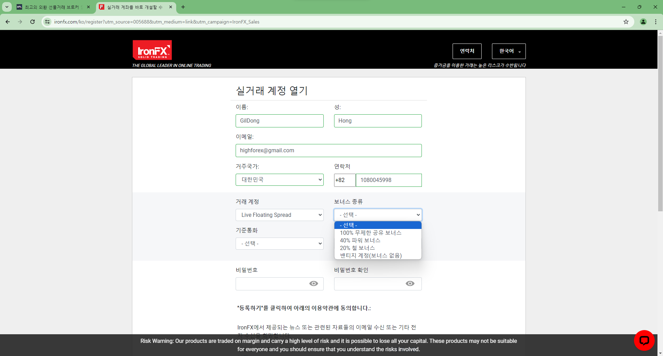Open the 한국어 language dropdown
The height and width of the screenshot is (356, 663).
[x=508, y=51]
